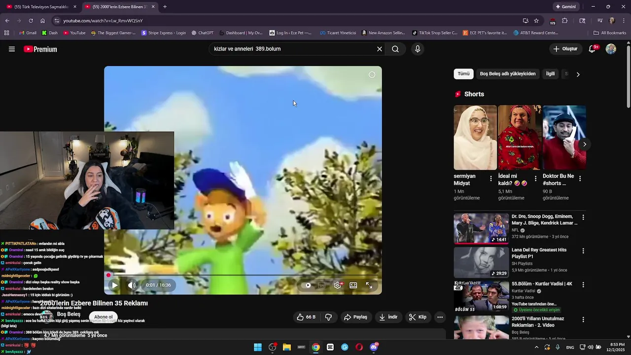Dislike the video

tap(328, 317)
